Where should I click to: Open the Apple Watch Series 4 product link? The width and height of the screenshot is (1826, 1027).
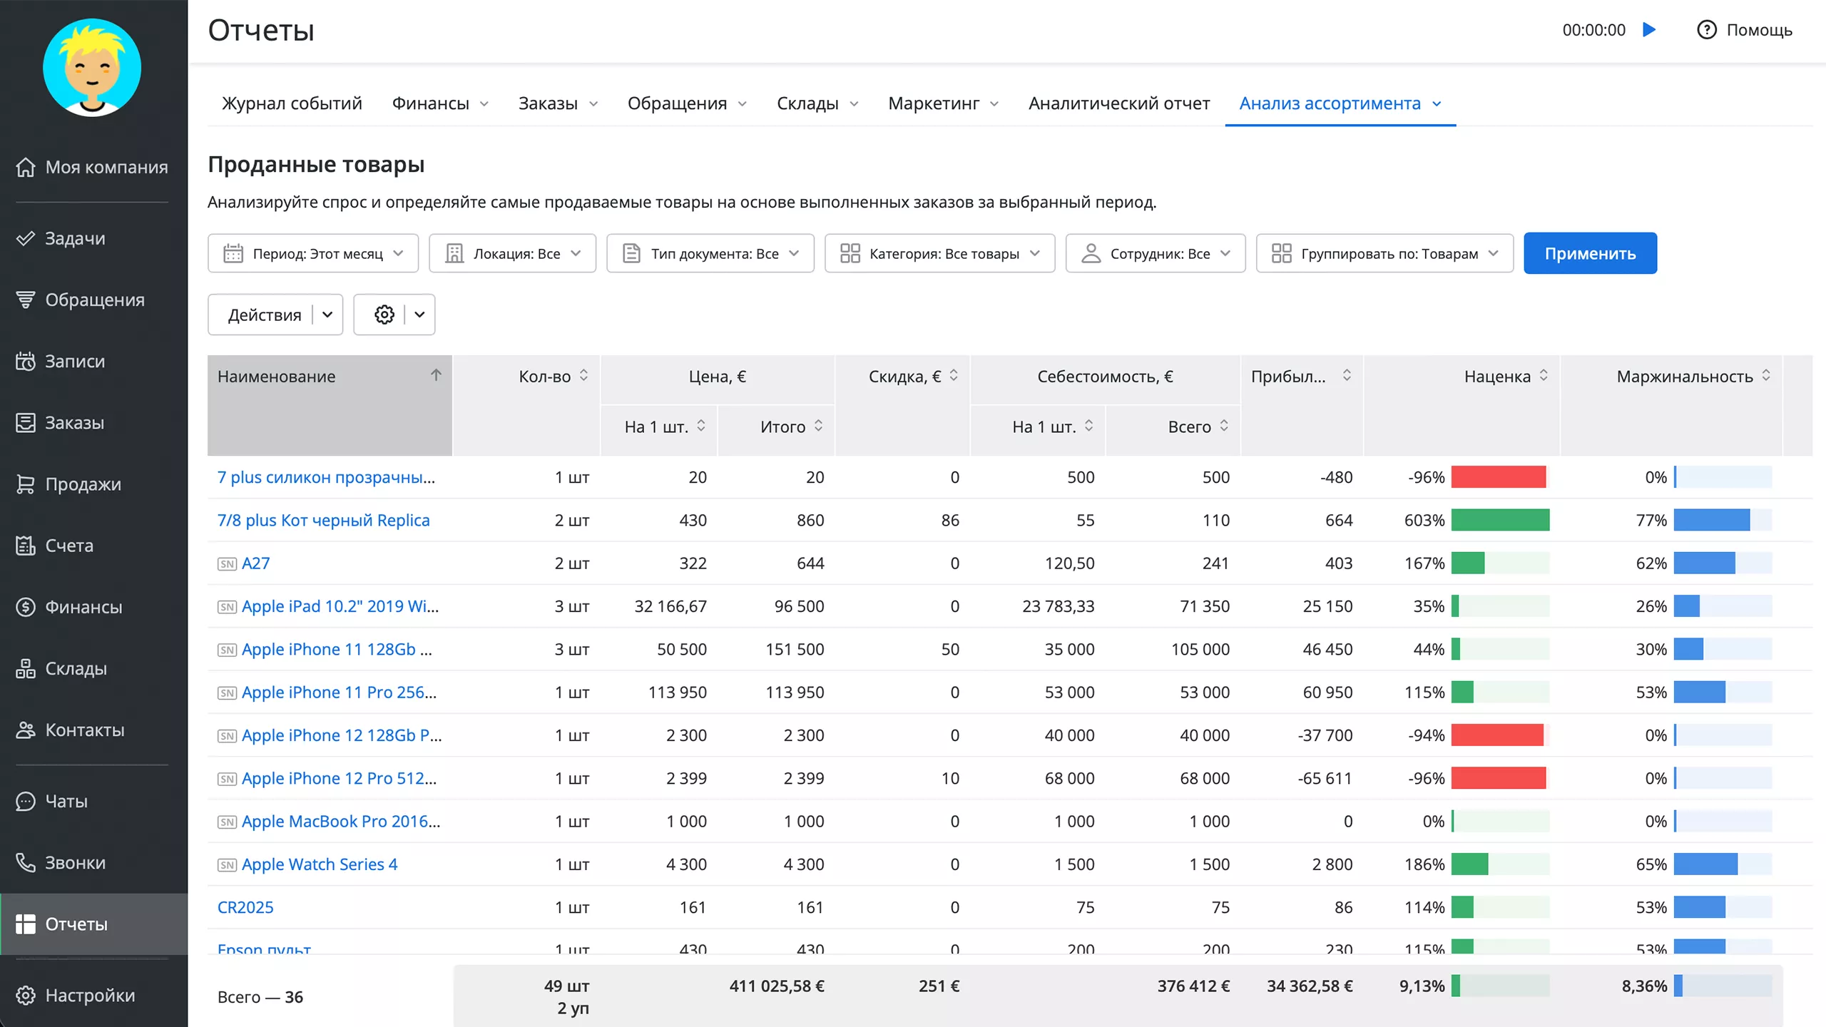tap(319, 864)
